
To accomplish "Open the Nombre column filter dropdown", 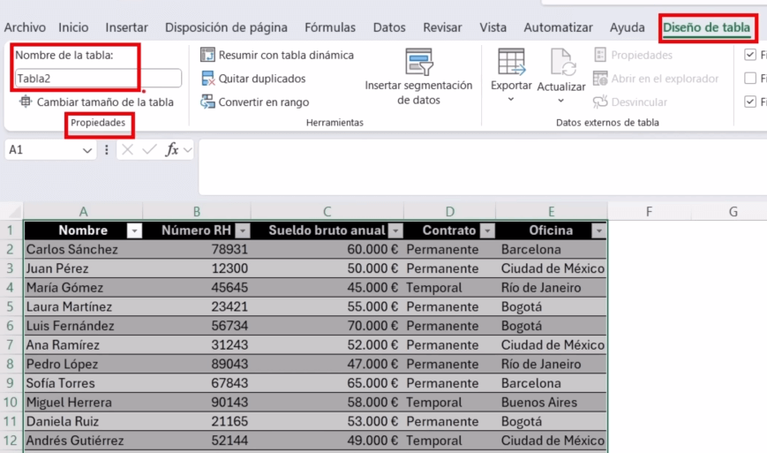I will pos(134,230).
